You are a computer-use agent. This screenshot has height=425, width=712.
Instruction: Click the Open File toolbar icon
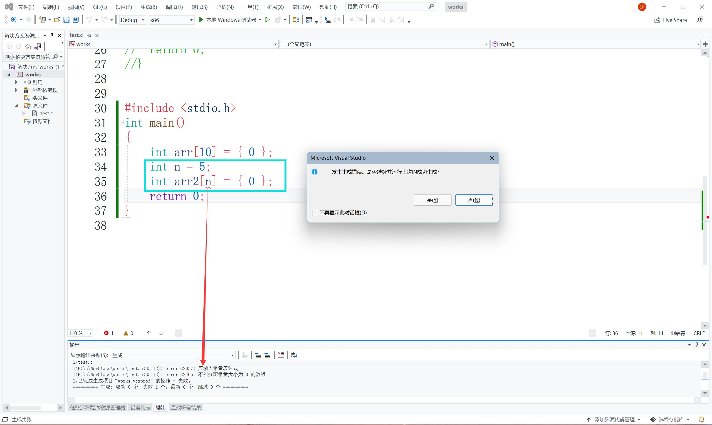click(57, 20)
